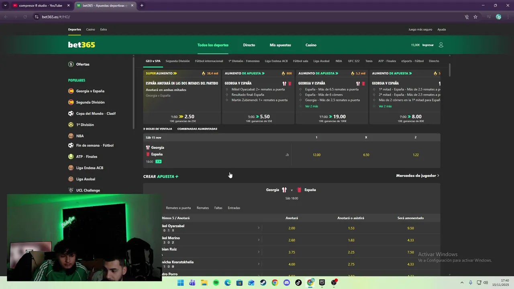Expand Fabian Ruiz player row chevron
This screenshot has height=289, width=514.
[x=259, y=252]
